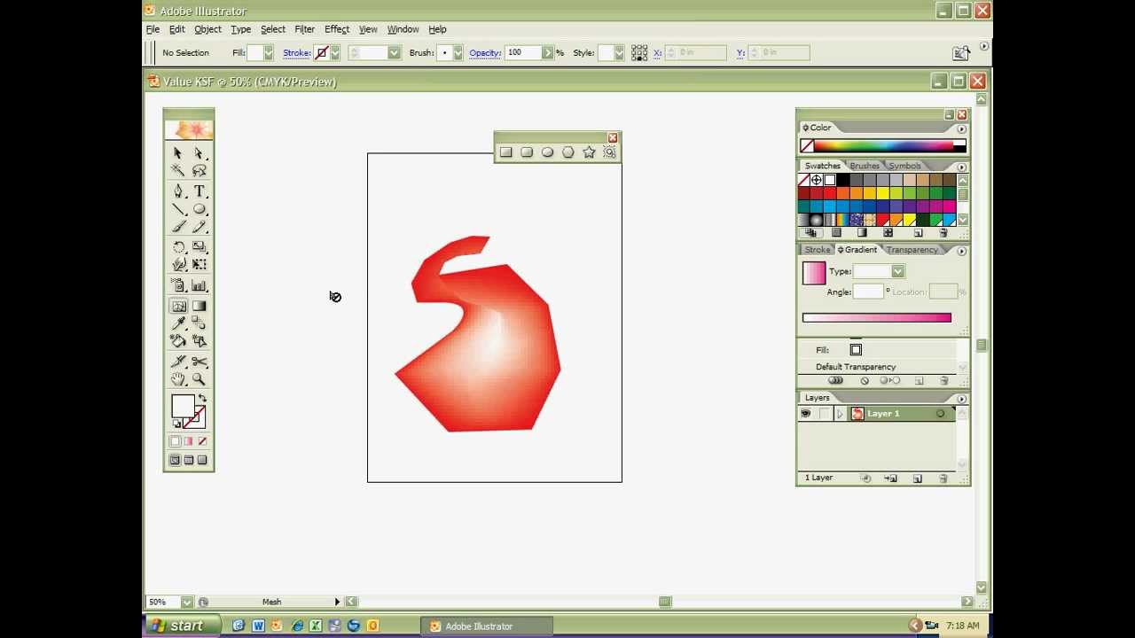Toggle Layer 1 visibility eye

(806, 414)
